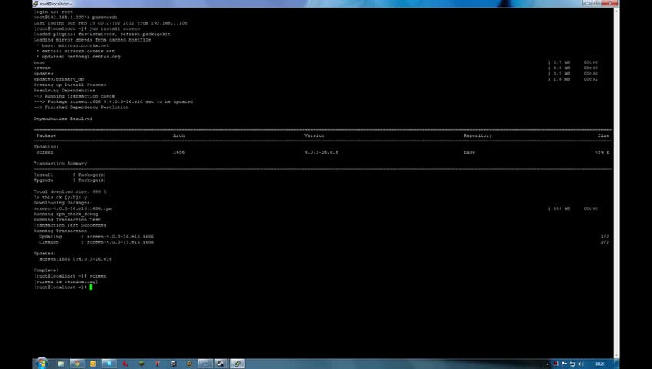The image size is (652, 369).
Task: Open the Steam taskbar button
Action: coord(221,364)
